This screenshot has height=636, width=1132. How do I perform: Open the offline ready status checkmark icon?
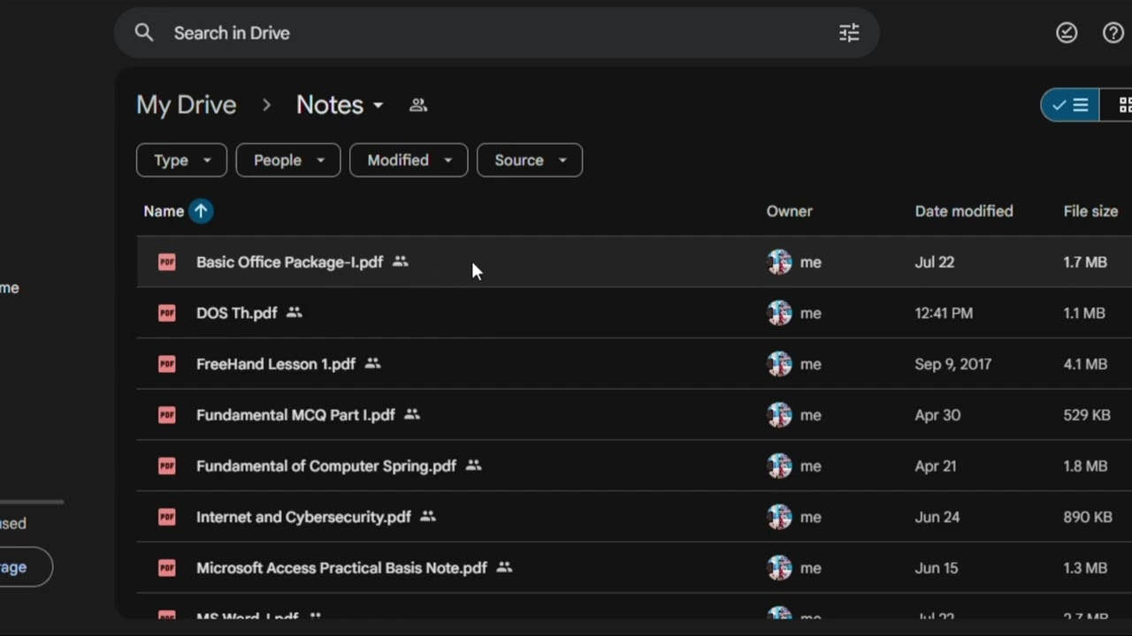coord(1067,33)
